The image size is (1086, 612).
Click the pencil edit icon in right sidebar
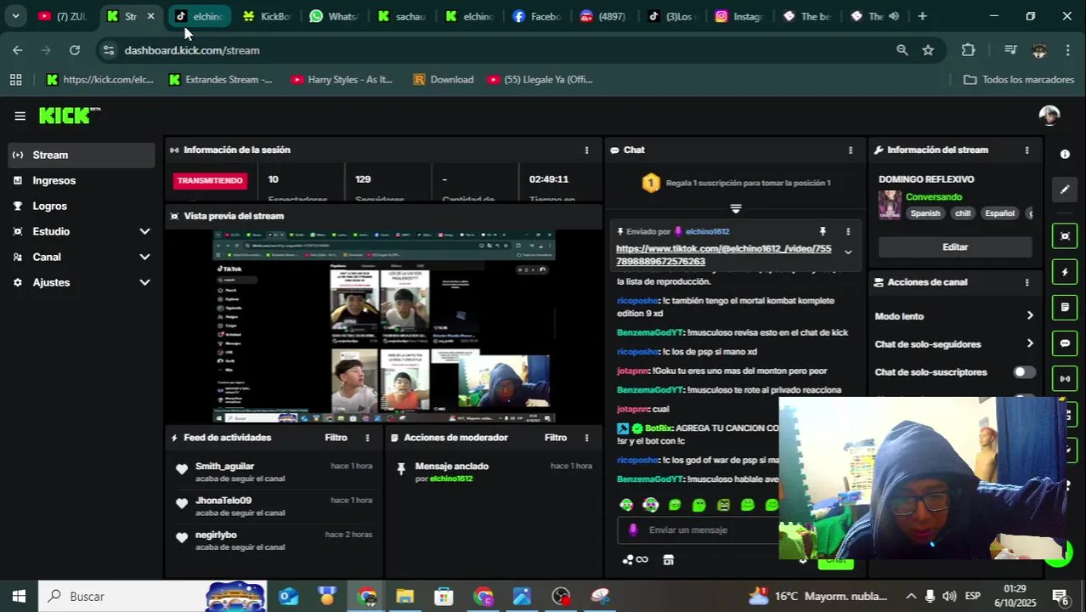click(x=1065, y=190)
